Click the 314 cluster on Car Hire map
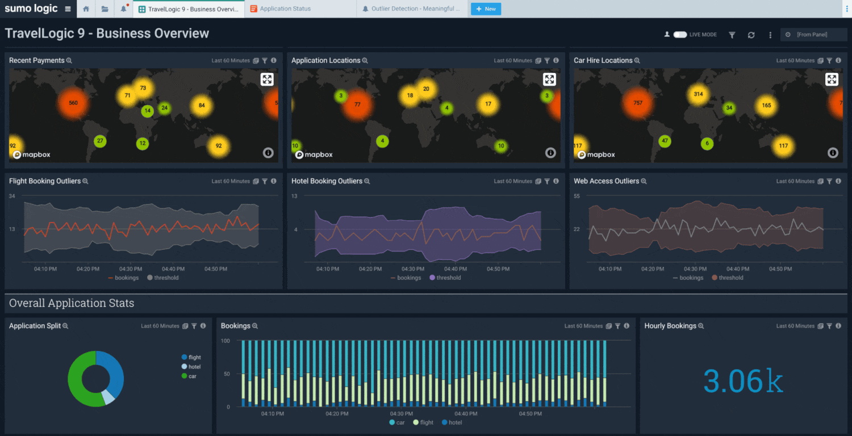The height and width of the screenshot is (436, 852). tap(698, 94)
